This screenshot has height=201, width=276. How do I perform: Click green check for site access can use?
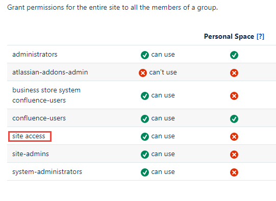[145, 137]
